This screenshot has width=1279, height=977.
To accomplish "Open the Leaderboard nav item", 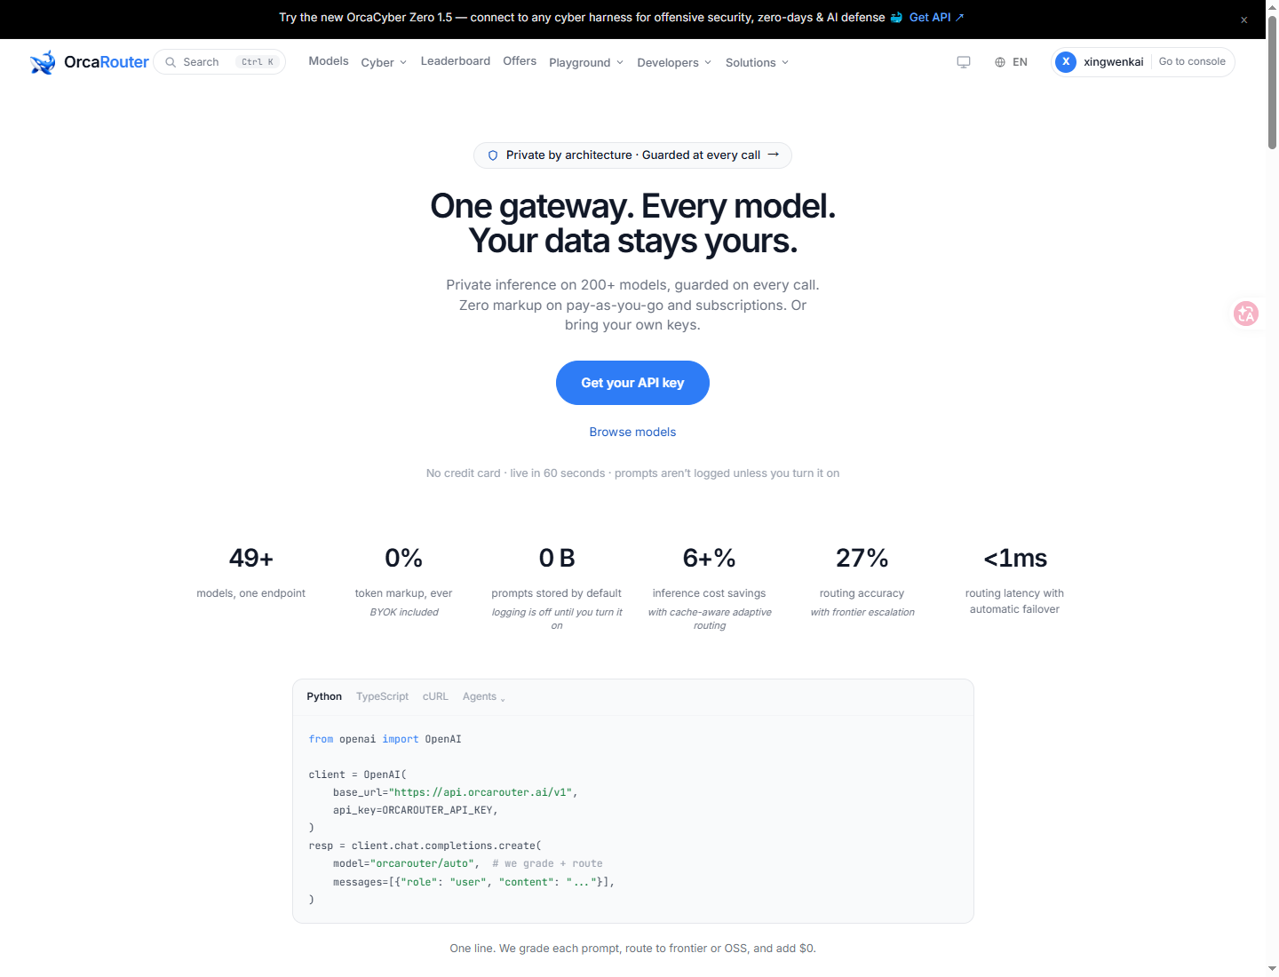I will [x=456, y=61].
